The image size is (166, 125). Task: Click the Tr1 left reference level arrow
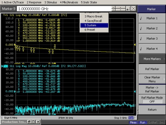[15, 45]
